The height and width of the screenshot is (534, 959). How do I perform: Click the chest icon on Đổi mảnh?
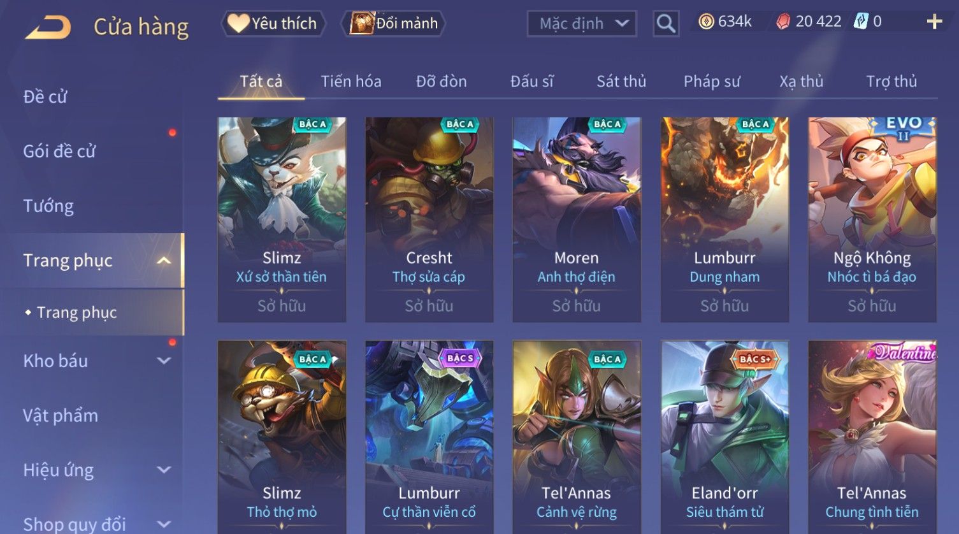pyautogui.click(x=361, y=23)
